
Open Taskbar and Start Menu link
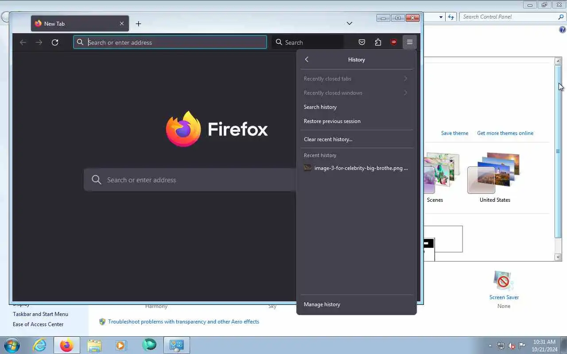click(40, 314)
